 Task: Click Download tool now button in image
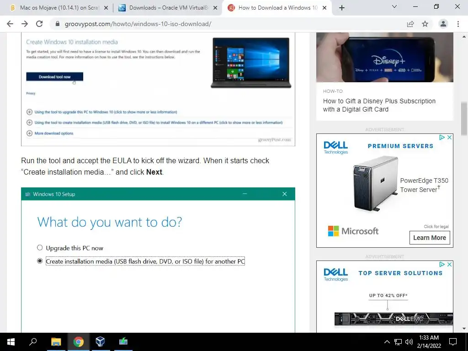[55, 77]
